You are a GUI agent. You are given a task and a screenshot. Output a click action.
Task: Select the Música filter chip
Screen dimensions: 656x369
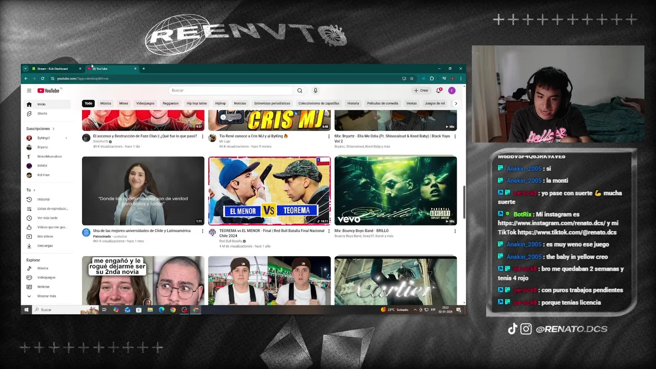coord(106,104)
